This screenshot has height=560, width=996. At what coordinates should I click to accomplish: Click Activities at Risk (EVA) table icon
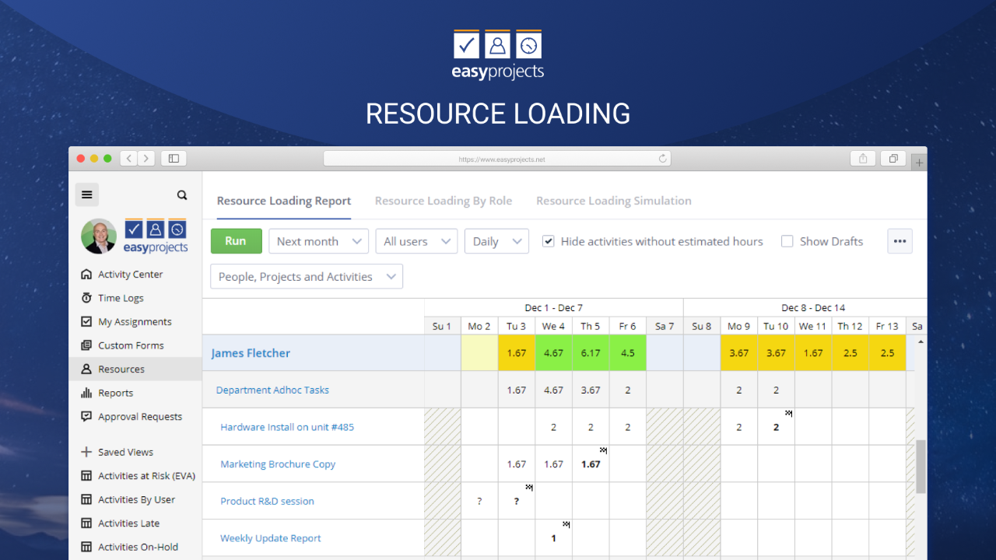point(86,476)
